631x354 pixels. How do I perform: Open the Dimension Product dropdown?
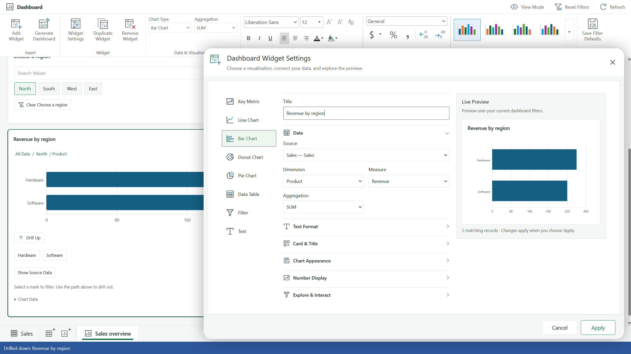(x=323, y=181)
